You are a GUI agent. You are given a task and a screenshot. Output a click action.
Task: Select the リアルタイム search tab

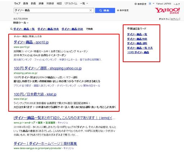pyautogui.click(x=71, y=4)
